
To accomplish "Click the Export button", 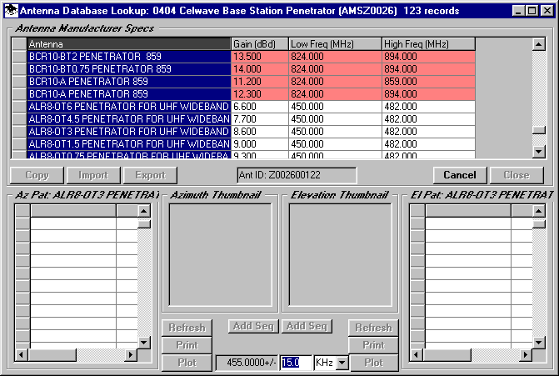I will coord(150,175).
